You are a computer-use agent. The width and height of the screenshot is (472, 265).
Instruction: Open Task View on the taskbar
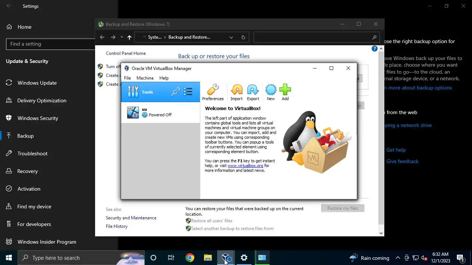point(171,258)
